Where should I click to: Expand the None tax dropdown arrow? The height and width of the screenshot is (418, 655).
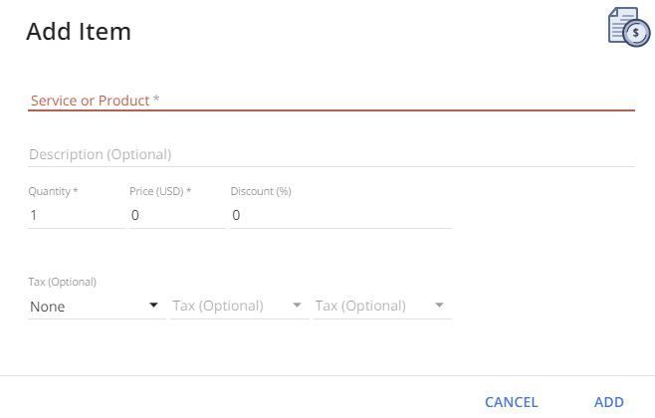click(x=153, y=306)
